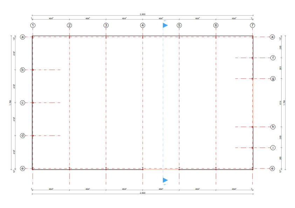Select the left-side grid bubble a
The height and width of the screenshot is (208, 295).
click(x=23, y=37)
